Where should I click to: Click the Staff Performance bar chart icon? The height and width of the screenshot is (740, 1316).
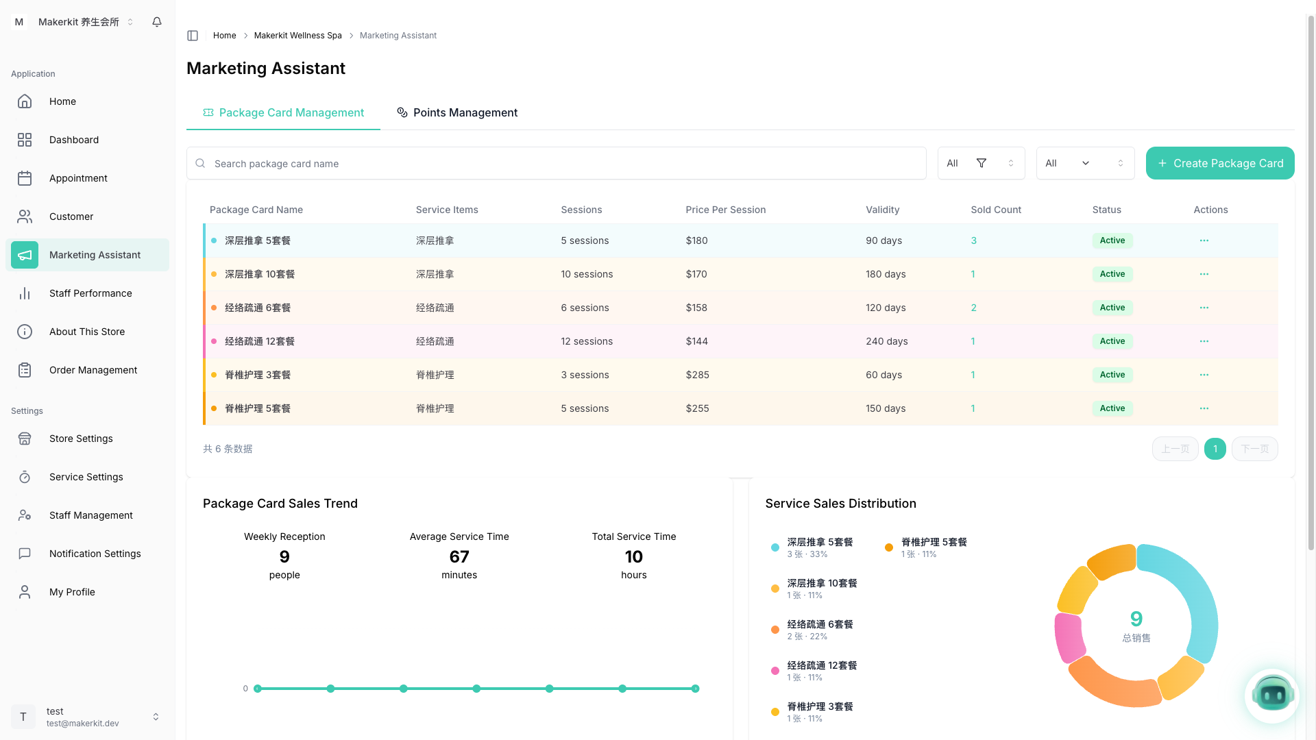pos(25,293)
